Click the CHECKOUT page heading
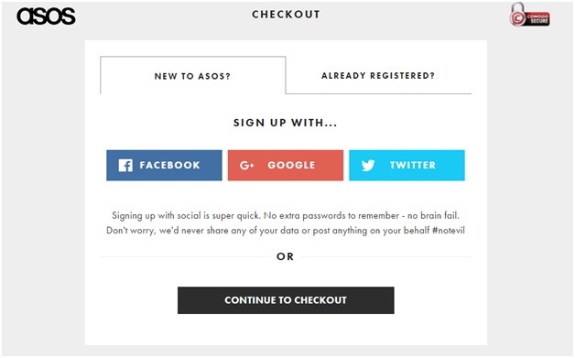 (286, 15)
